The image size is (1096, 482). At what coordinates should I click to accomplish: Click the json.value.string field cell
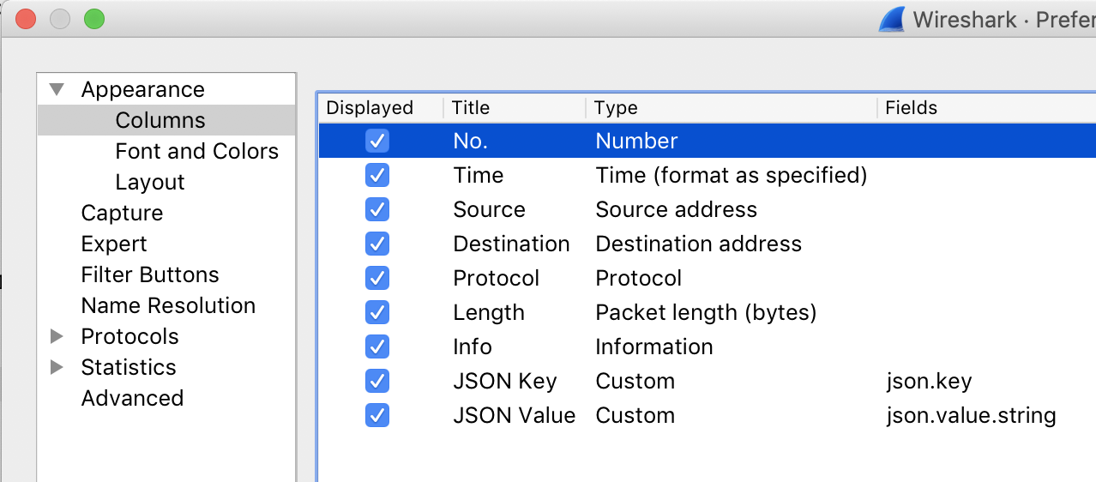coord(971,415)
